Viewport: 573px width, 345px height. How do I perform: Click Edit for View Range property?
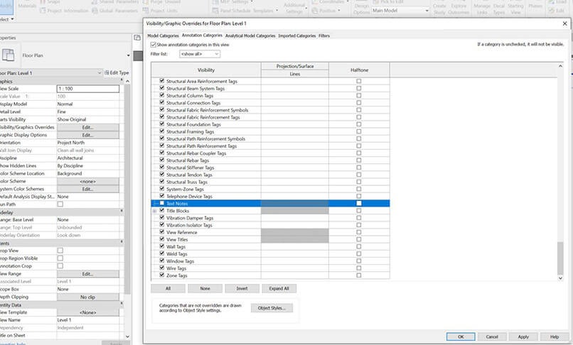[x=87, y=274]
